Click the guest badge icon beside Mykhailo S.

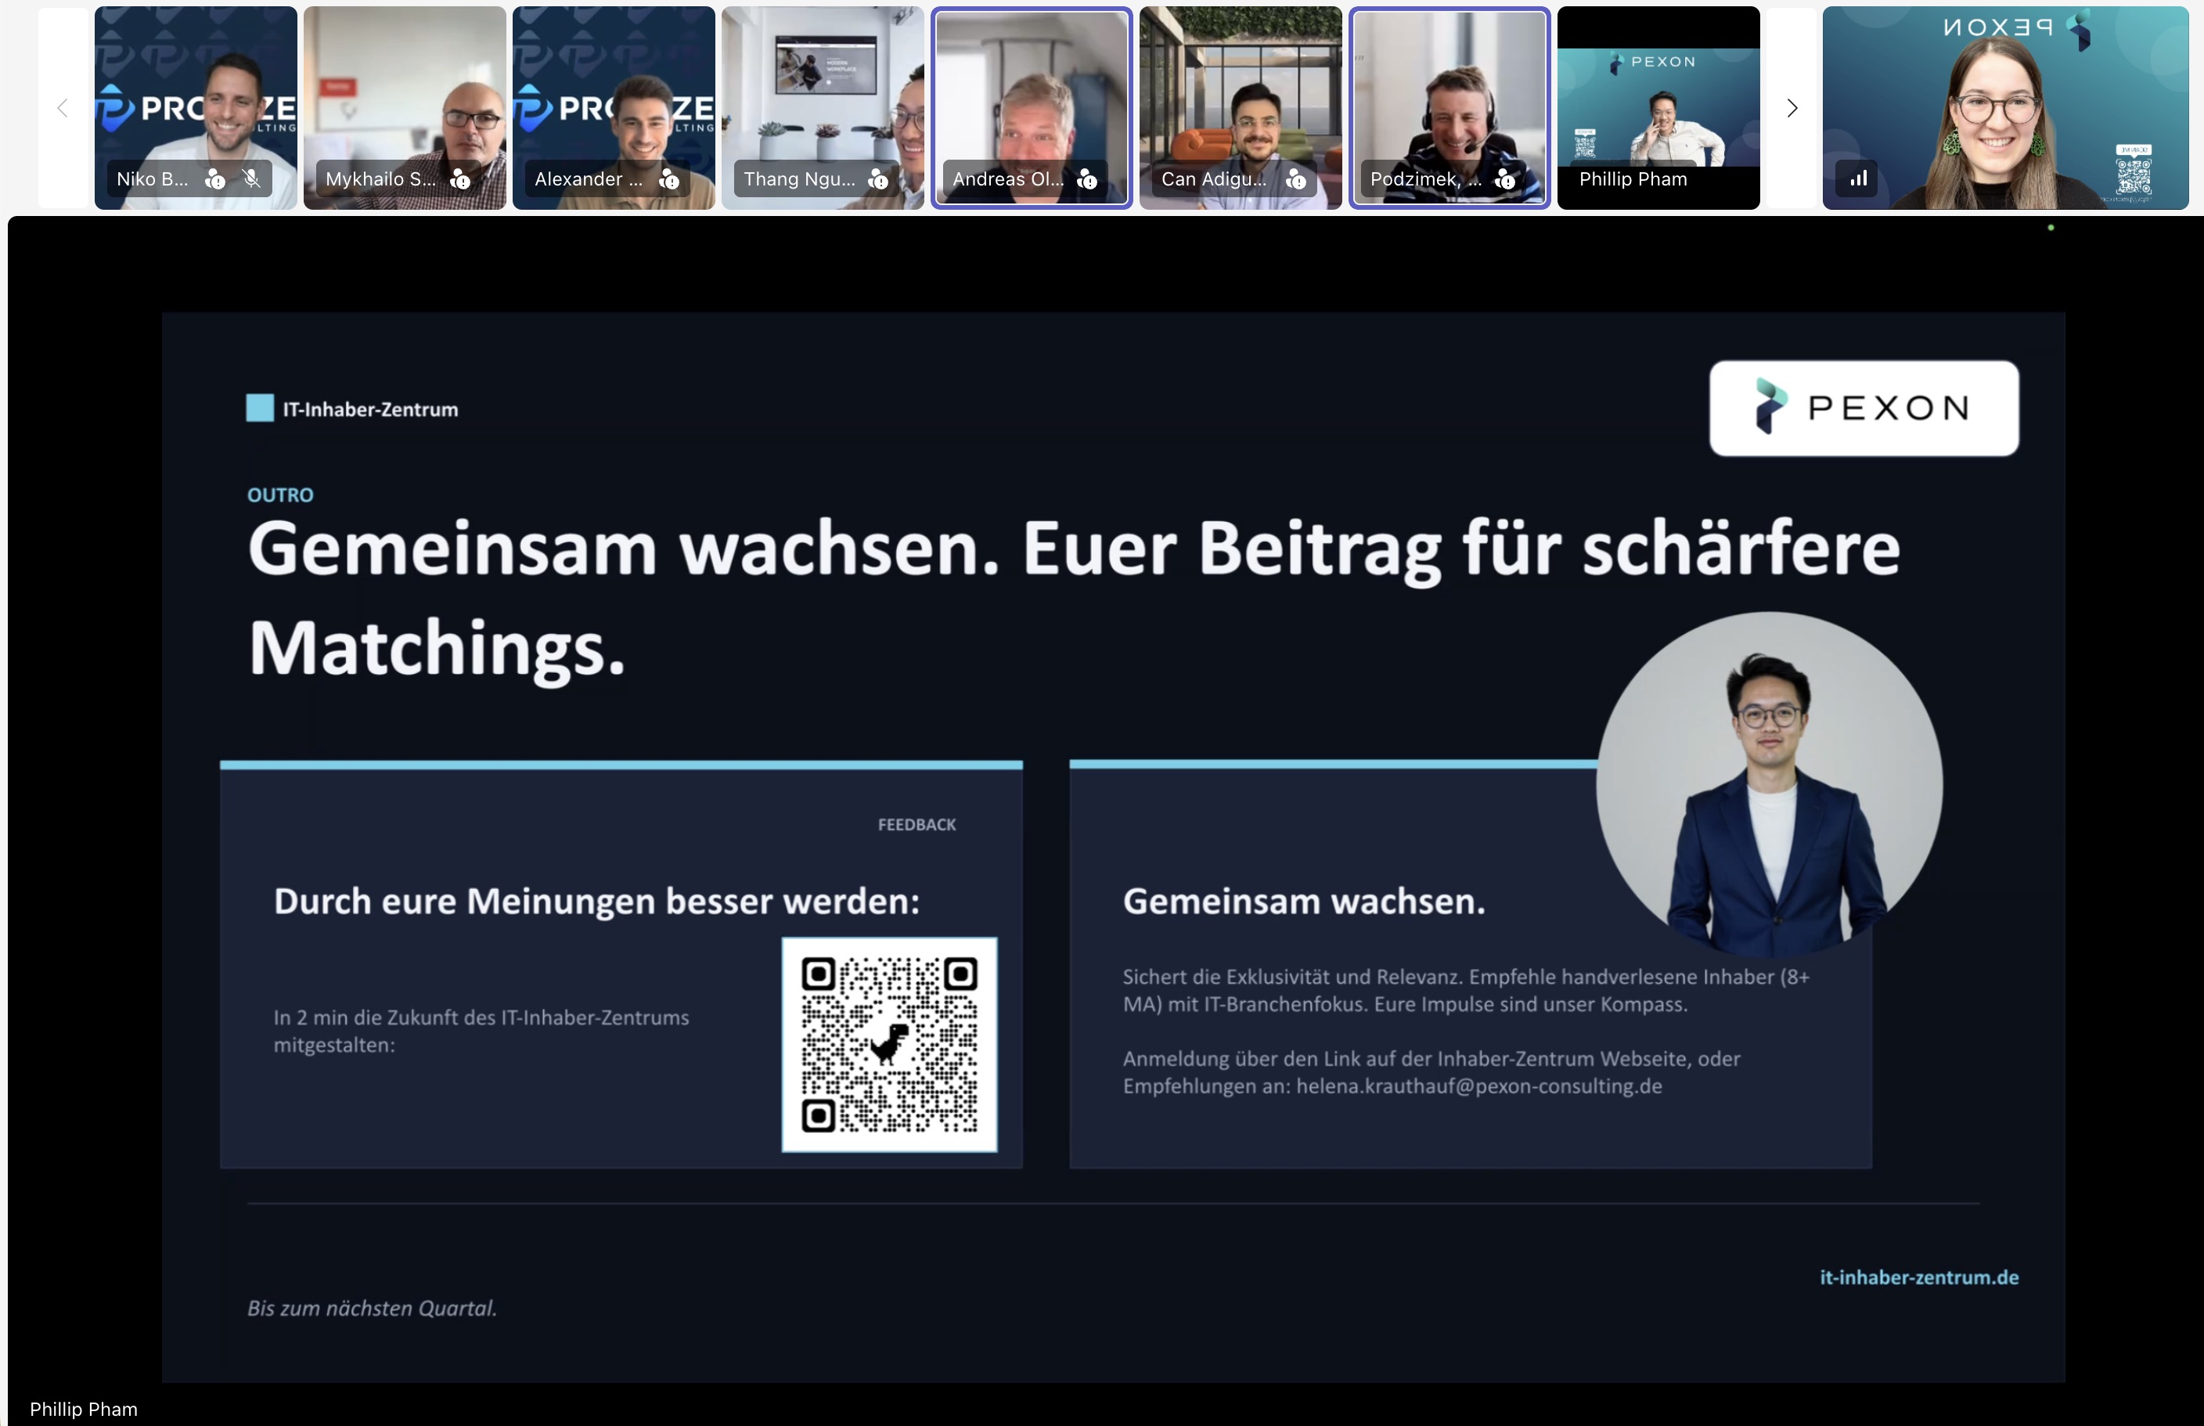[460, 178]
